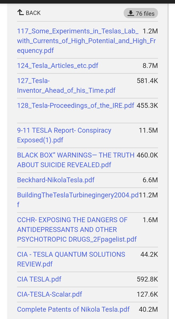Click the BACK up-arrow icon
Viewport: 175px width, 319px height.
pyautogui.click(x=20, y=12)
